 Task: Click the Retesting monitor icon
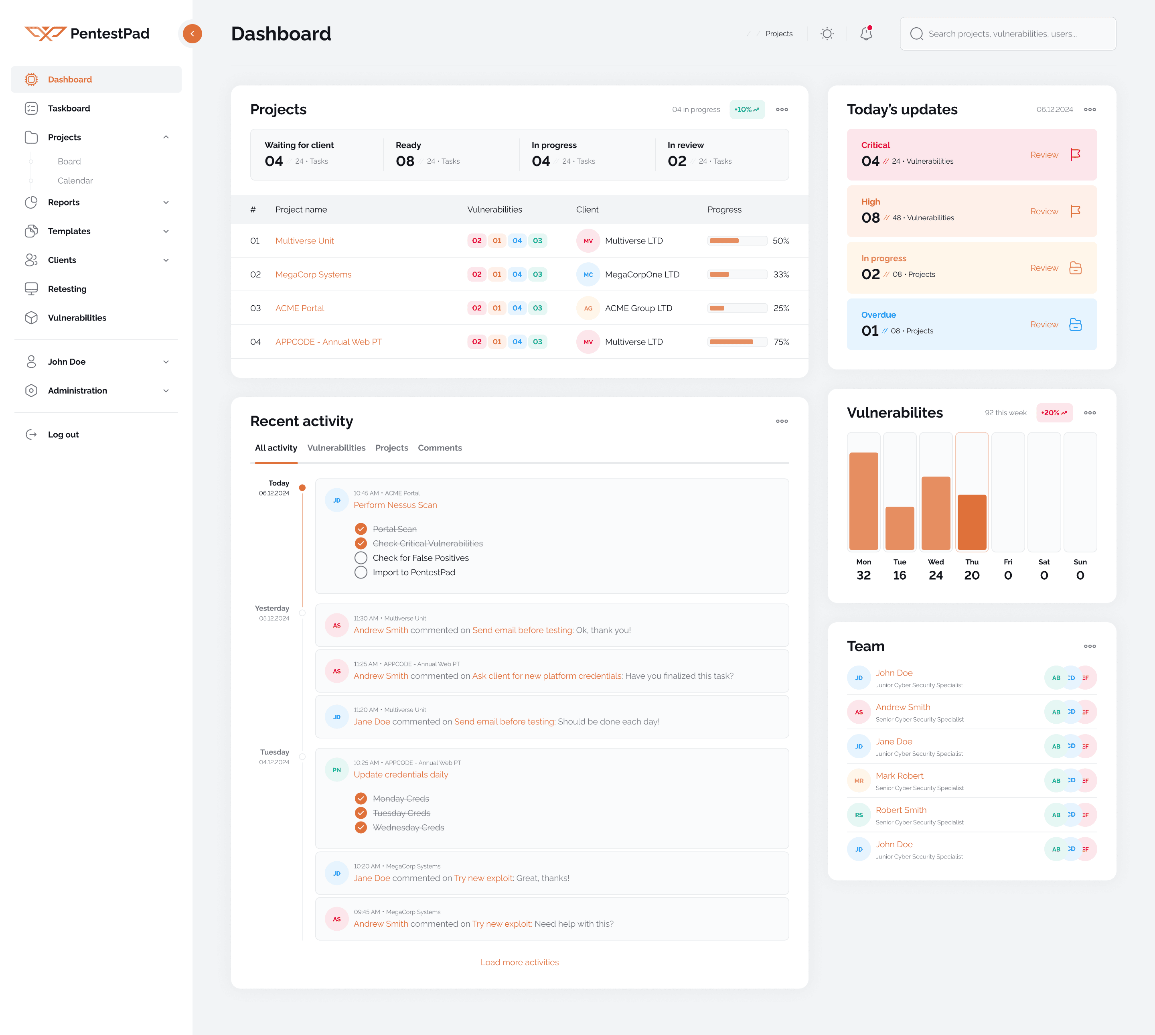[x=32, y=289]
